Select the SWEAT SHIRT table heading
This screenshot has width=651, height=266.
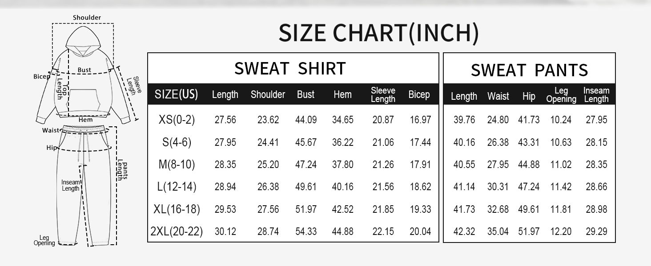coord(290,69)
